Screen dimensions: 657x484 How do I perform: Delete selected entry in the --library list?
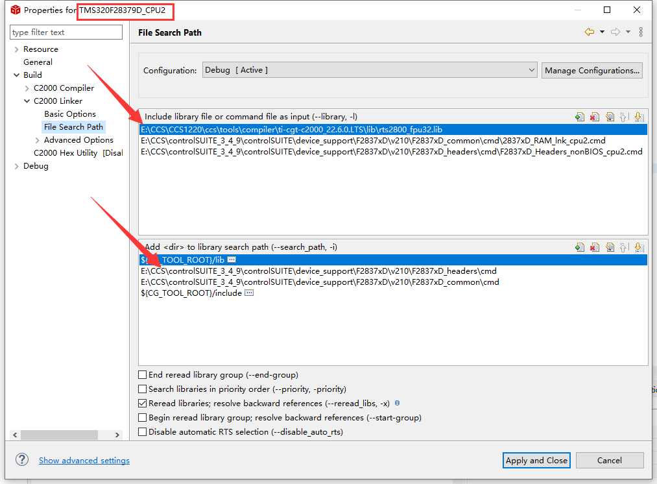pyautogui.click(x=595, y=117)
